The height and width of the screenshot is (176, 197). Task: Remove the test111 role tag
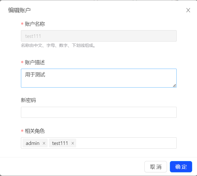73,143
